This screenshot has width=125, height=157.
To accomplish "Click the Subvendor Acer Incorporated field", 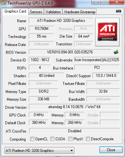I will click(97, 60).
